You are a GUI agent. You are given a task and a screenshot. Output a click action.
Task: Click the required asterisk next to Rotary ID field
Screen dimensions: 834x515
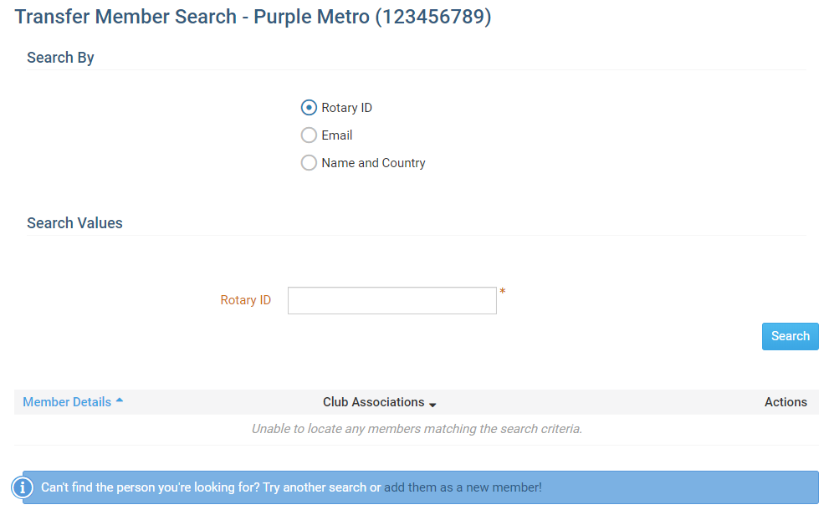(x=503, y=292)
